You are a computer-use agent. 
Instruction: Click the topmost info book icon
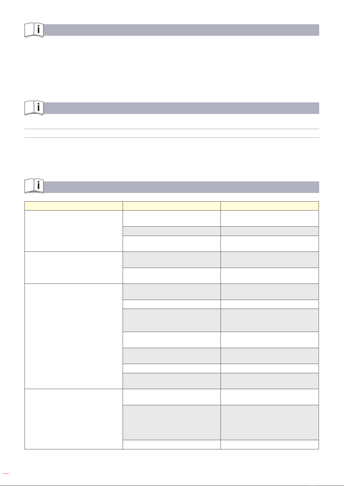[34, 30]
